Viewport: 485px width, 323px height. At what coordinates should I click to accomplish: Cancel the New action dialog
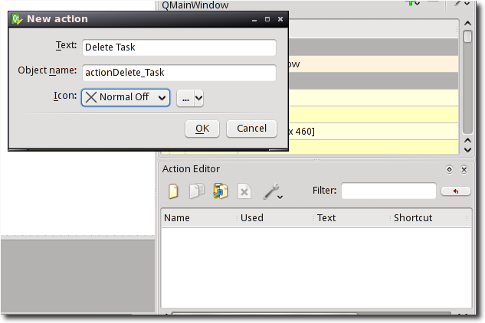coord(251,129)
